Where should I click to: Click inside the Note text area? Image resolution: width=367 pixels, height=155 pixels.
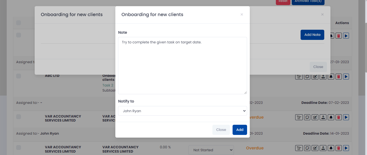183,66
